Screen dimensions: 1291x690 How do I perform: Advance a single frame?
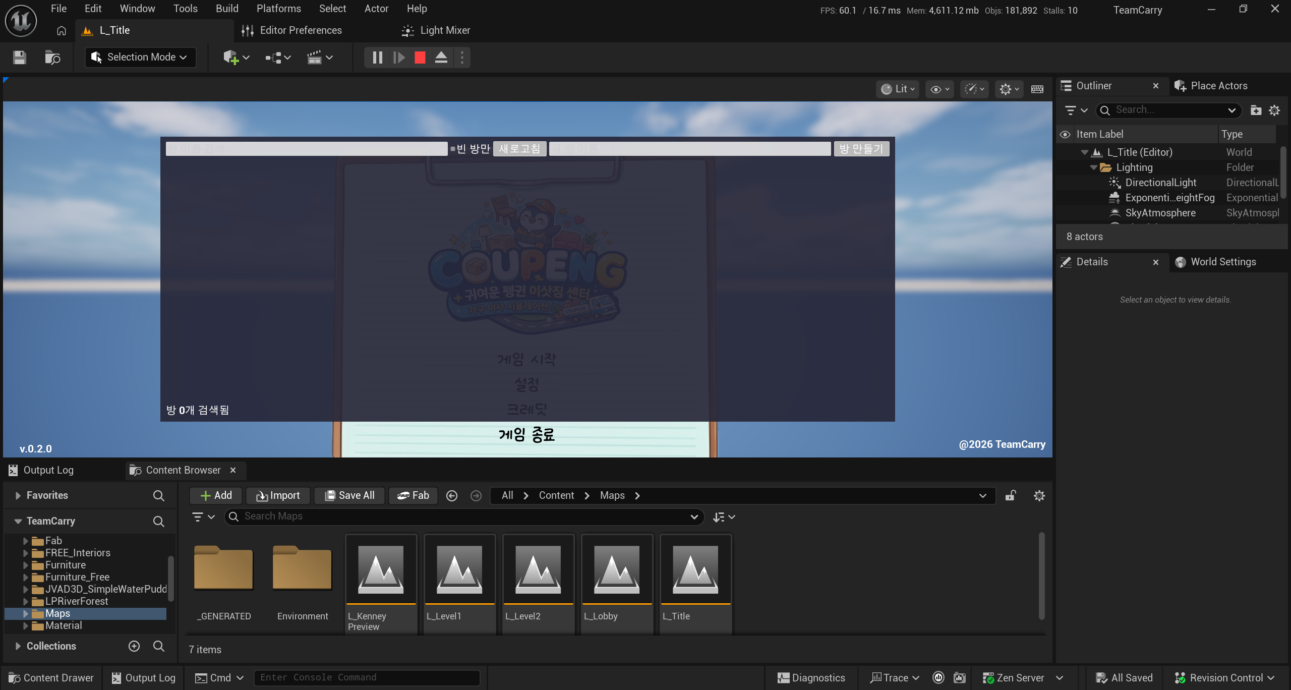399,57
